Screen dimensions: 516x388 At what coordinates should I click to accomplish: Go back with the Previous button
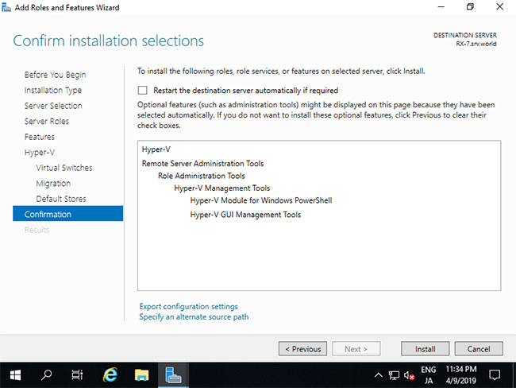tap(302, 349)
